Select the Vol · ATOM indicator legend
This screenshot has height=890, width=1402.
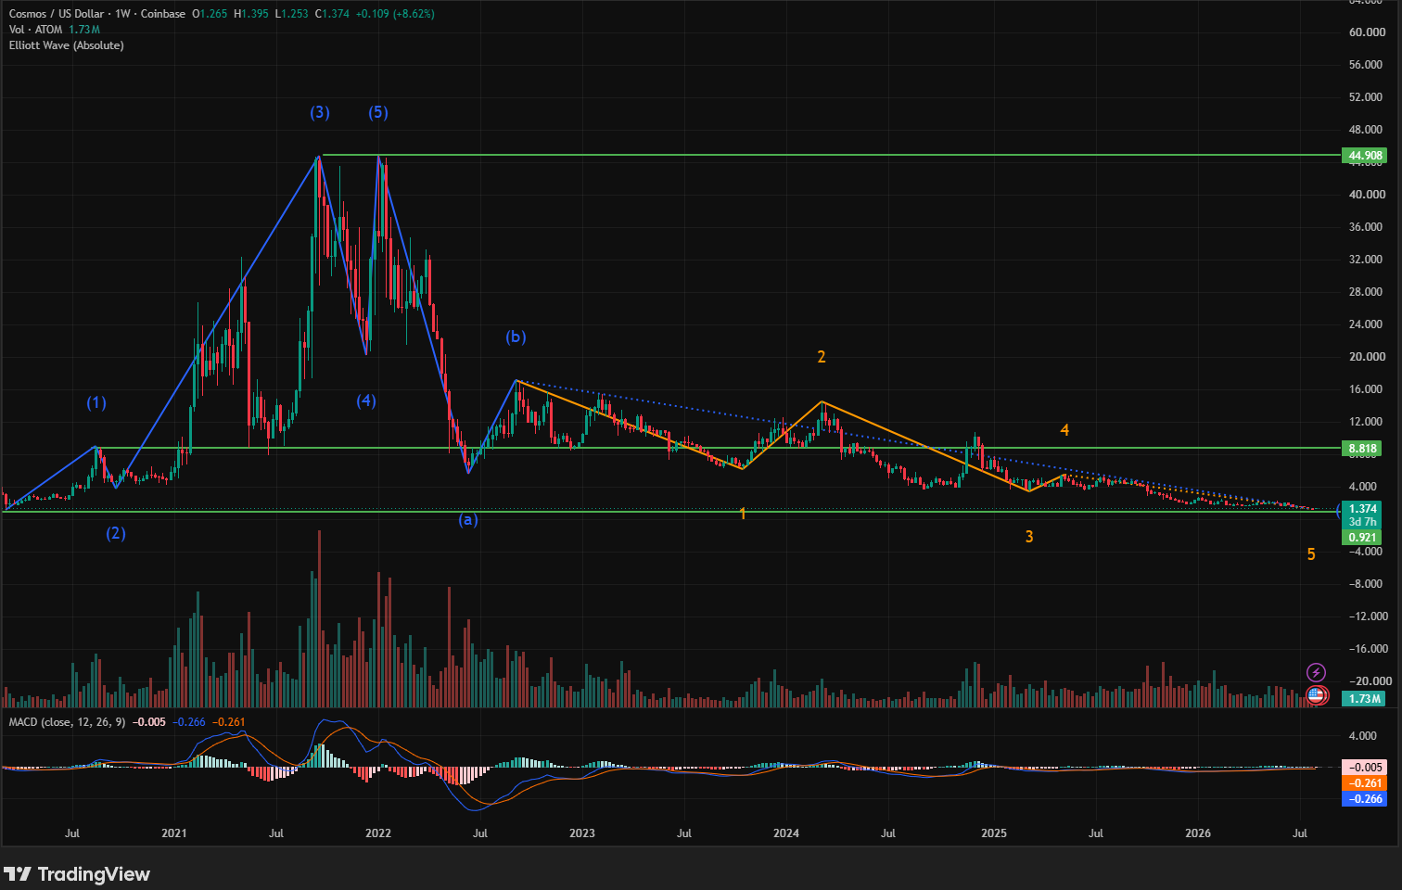coord(35,30)
